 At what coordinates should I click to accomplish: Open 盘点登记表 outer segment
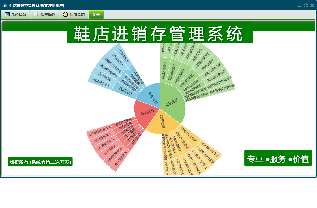[x=104, y=77]
